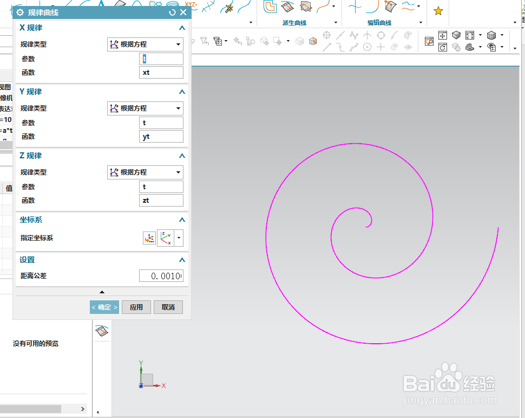
Task: Collapse the Y 规律 section
Action: [x=182, y=92]
